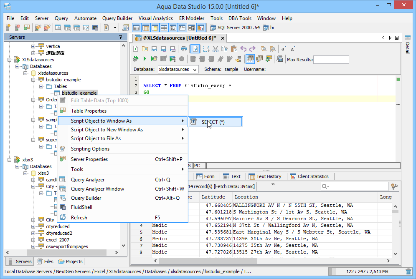Click the Find magnifier icon in editor toolbar

(264, 49)
